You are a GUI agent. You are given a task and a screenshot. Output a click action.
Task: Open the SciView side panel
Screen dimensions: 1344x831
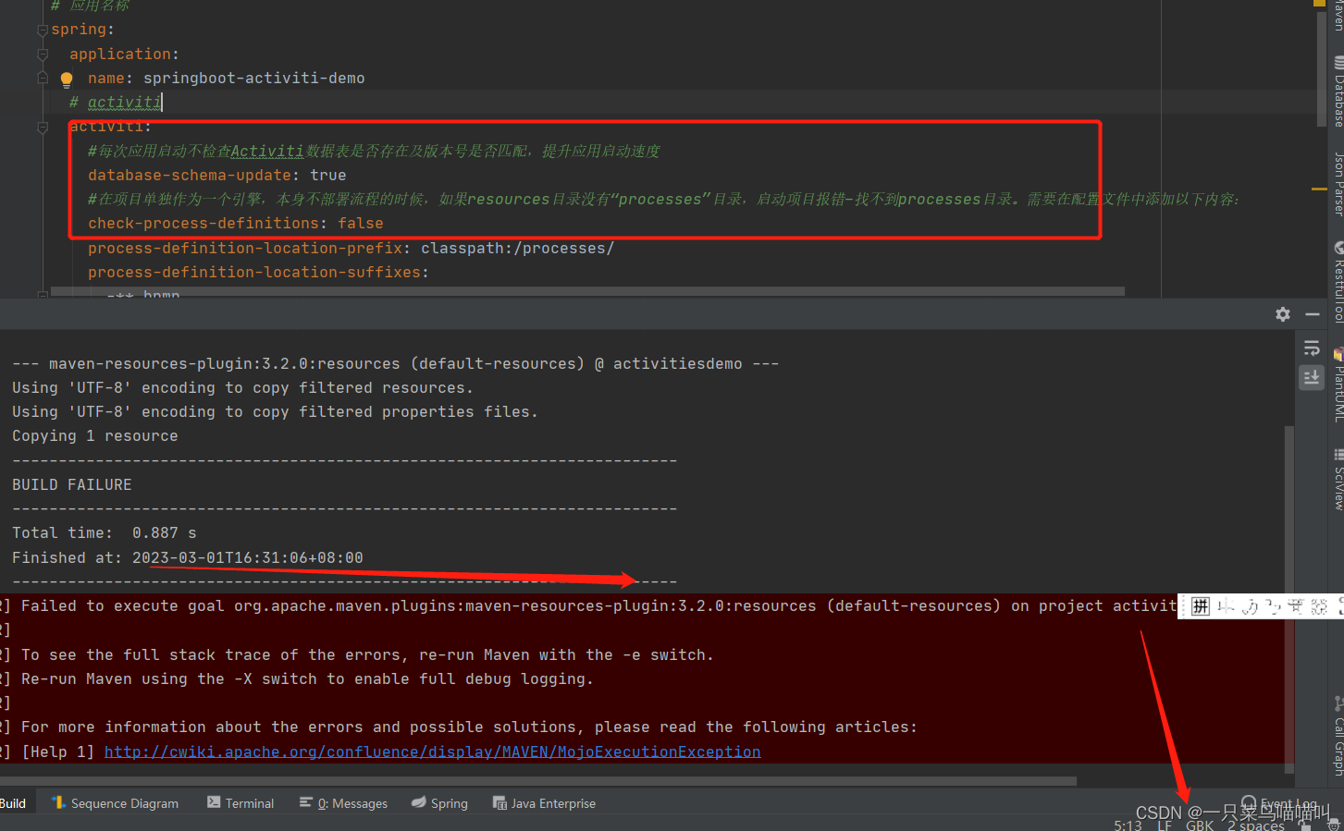pyautogui.click(x=1338, y=479)
